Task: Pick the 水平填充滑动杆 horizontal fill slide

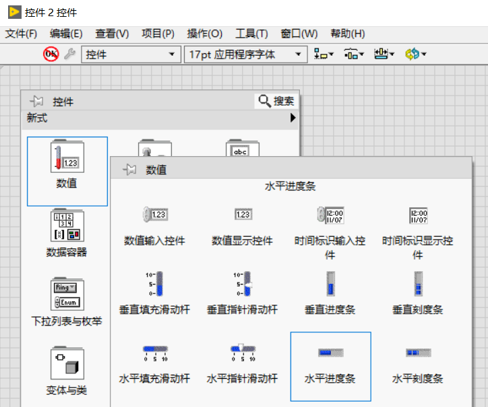Action: tap(154, 364)
